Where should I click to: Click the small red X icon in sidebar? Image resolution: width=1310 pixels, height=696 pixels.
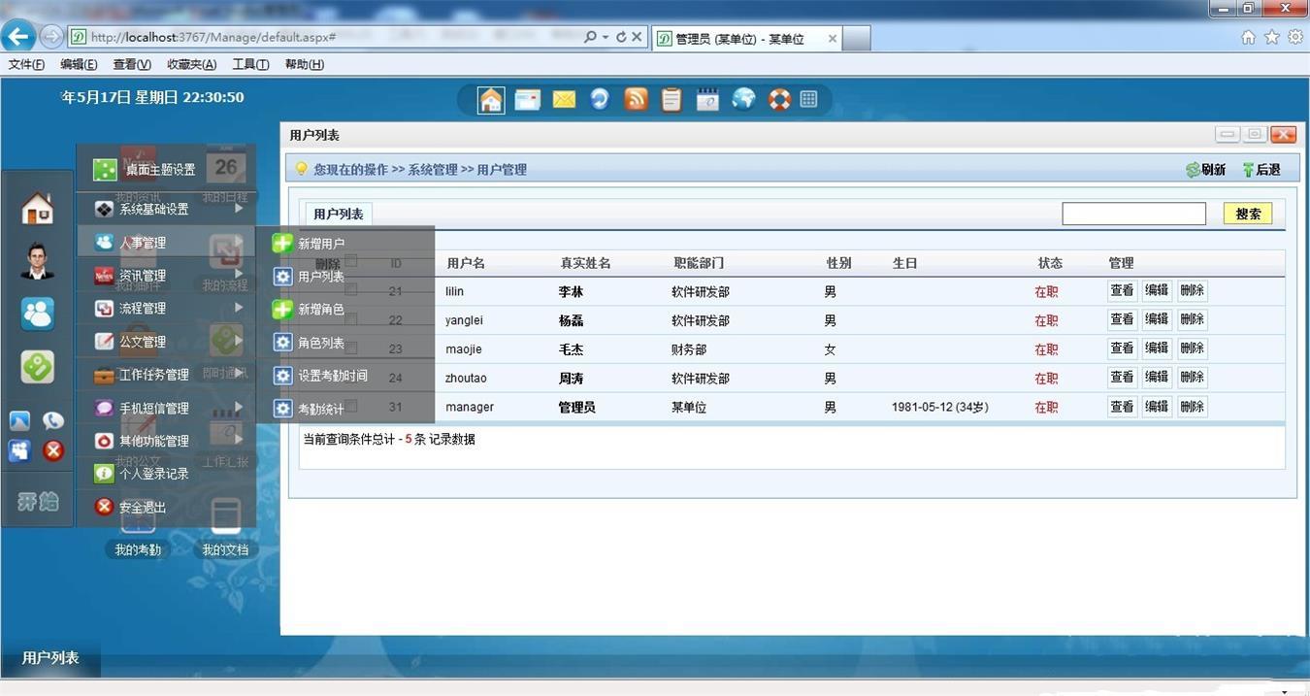53,450
